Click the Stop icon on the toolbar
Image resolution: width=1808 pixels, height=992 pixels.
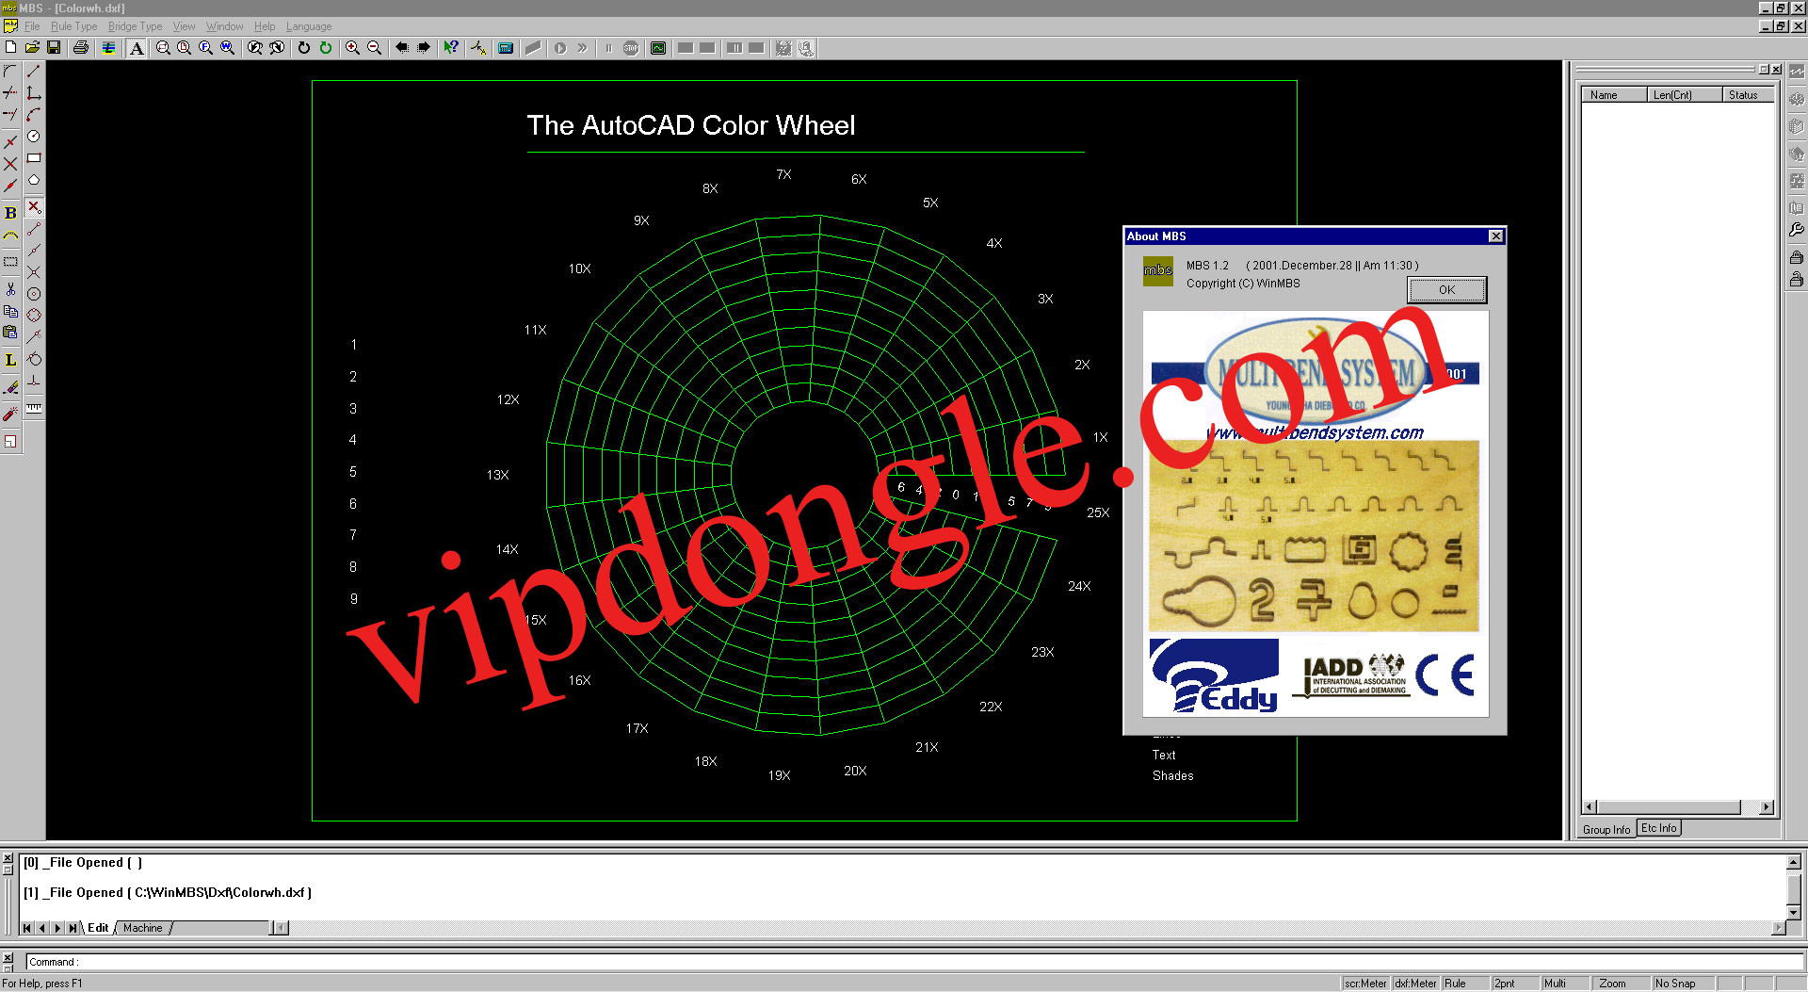(x=630, y=48)
